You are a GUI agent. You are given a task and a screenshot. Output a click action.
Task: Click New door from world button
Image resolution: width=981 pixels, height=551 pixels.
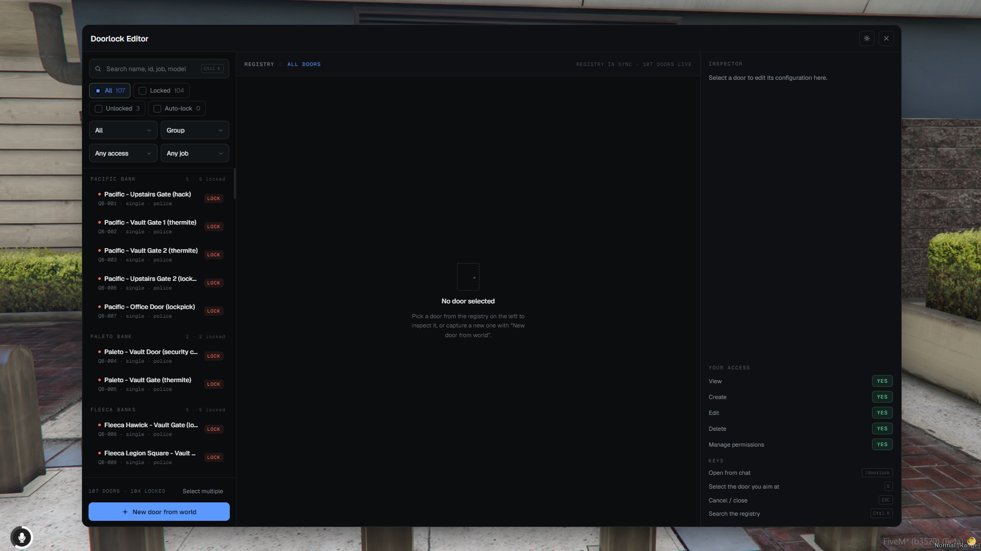[x=159, y=512]
